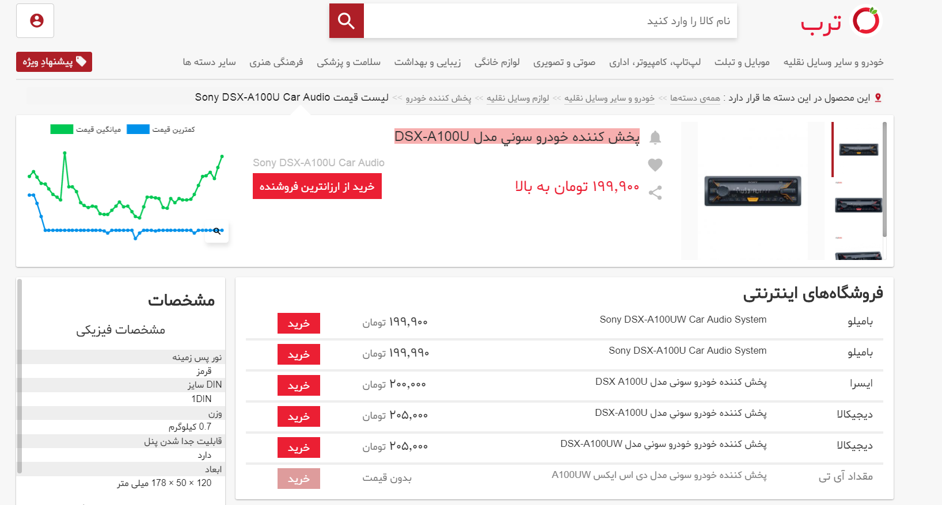Focus the نام کالا را وارد کنید search field
Screen dimensions: 942x505
pyautogui.click(x=550, y=21)
